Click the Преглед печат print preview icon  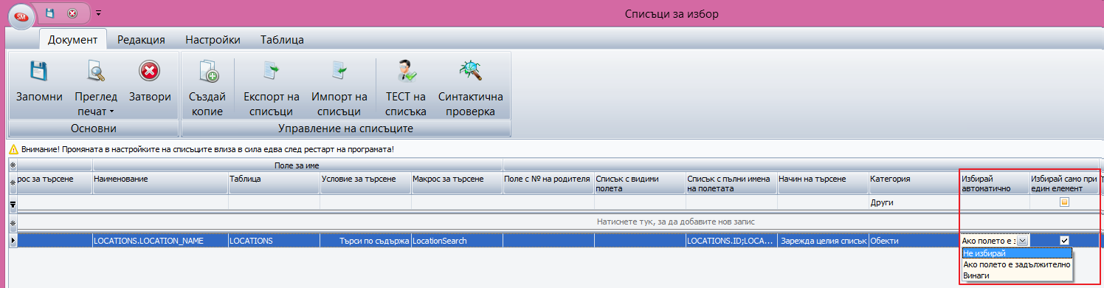coord(97,71)
